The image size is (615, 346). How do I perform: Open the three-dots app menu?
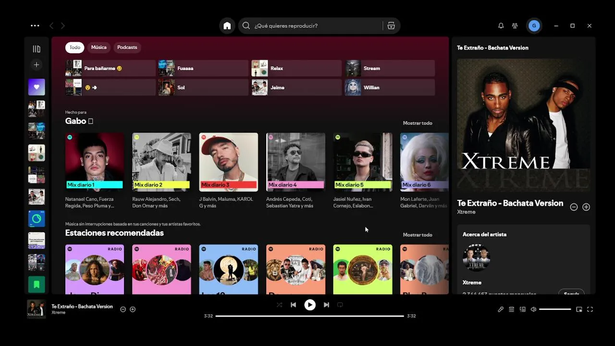[x=35, y=26]
